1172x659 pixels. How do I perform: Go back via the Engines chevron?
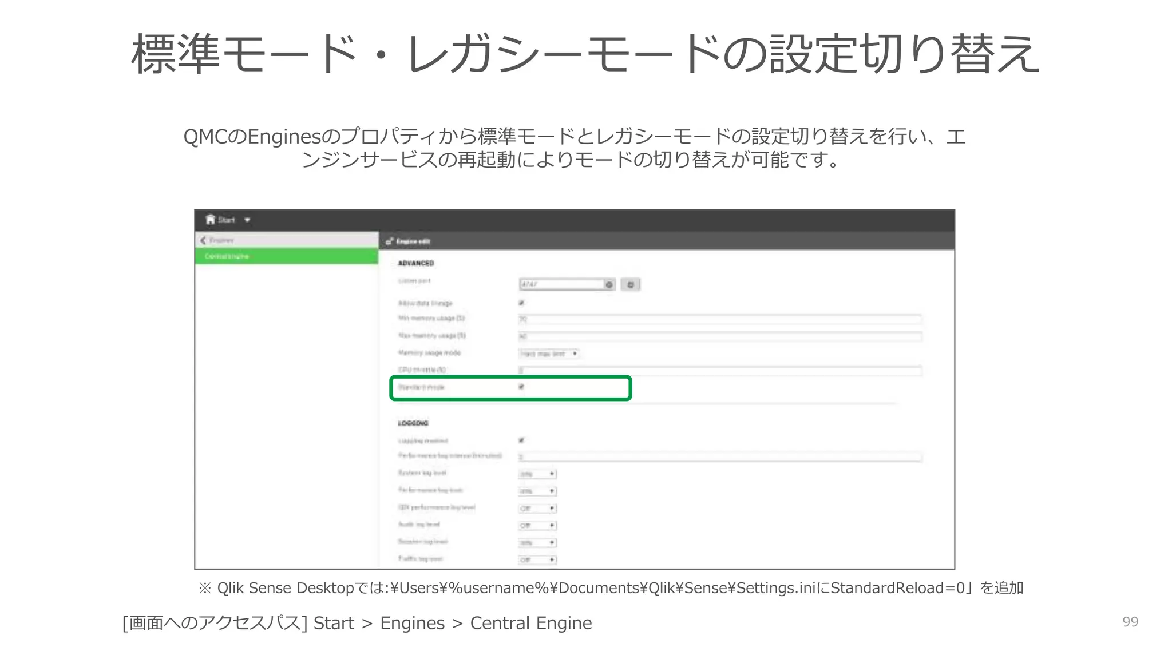click(x=203, y=240)
